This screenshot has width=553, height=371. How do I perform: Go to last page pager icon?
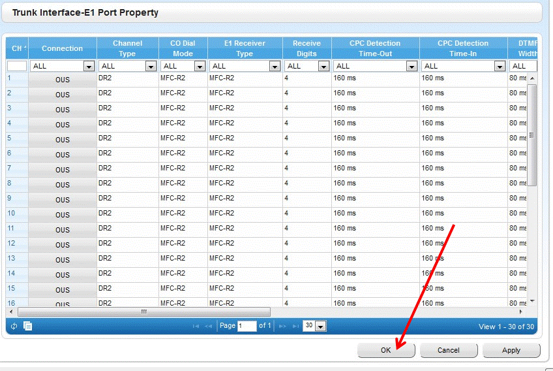295,326
